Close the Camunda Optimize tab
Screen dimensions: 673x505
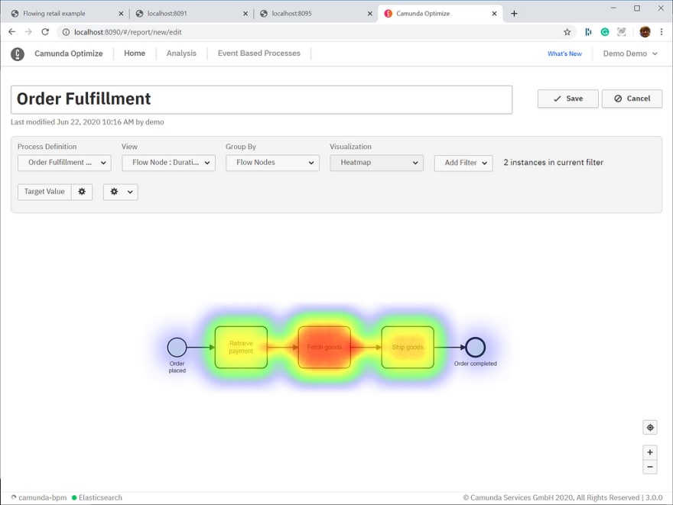click(495, 14)
